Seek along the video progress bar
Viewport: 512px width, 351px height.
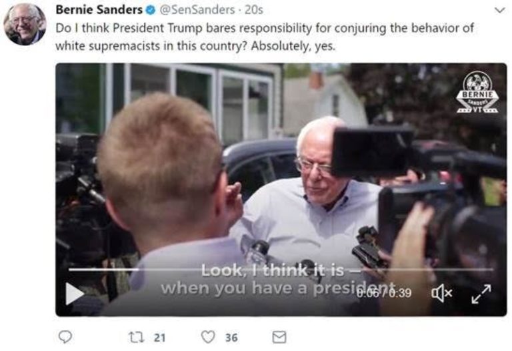281,270
